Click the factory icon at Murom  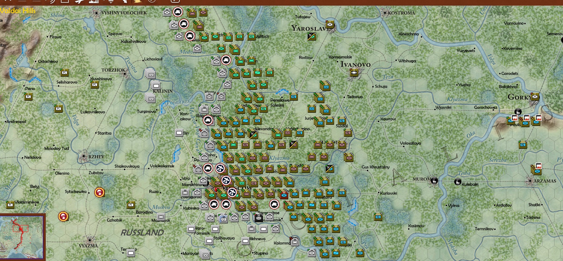click(x=434, y=181)
